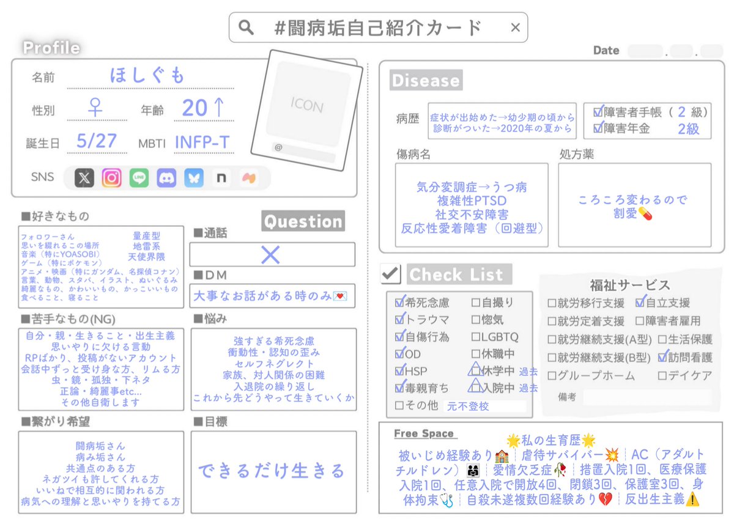Check the 就労定着支援 checkbox
Screen dimensions: 734x524
(552, 321)
